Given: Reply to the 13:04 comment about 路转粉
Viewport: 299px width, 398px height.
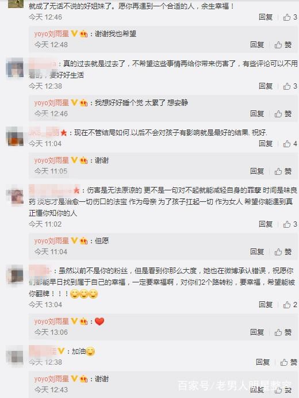Looking at the screenshot, I should pyautogui.click(x=266, y=304).
